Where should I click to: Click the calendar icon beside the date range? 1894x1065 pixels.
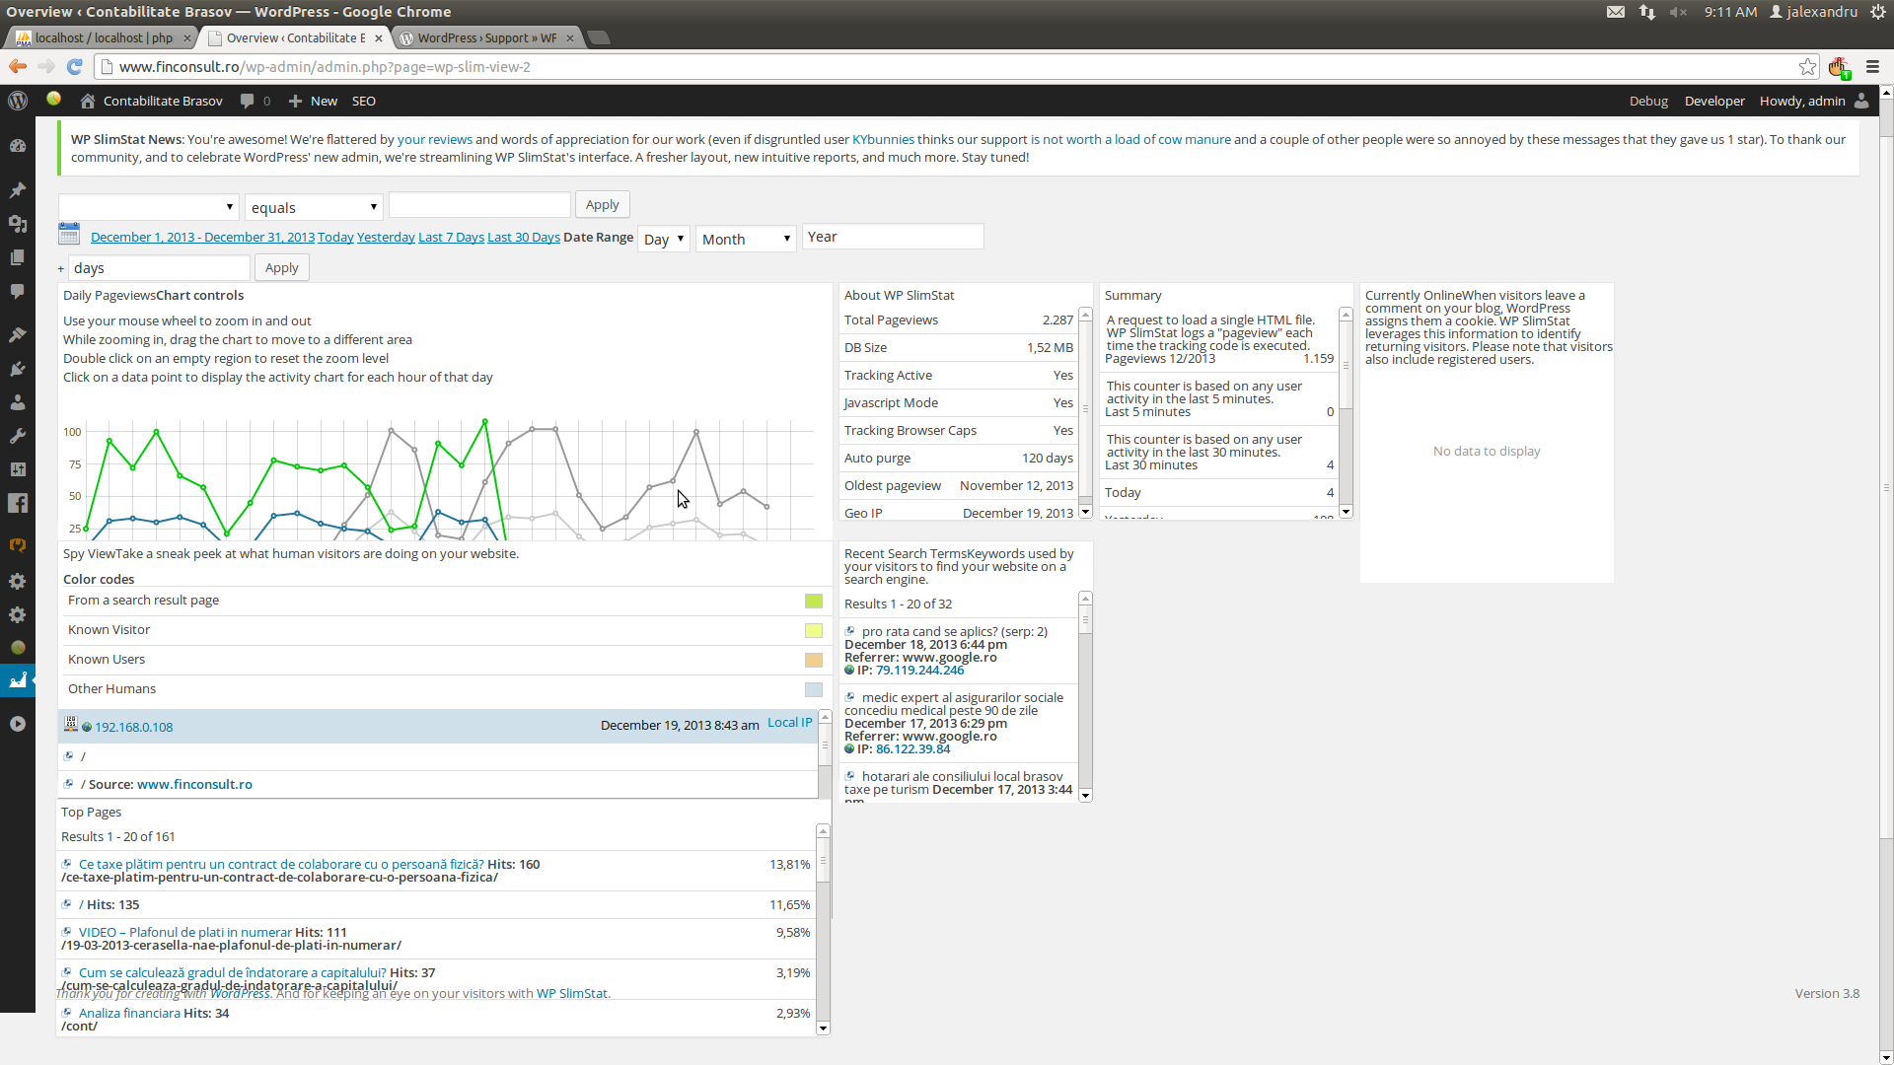click(69, 235)
